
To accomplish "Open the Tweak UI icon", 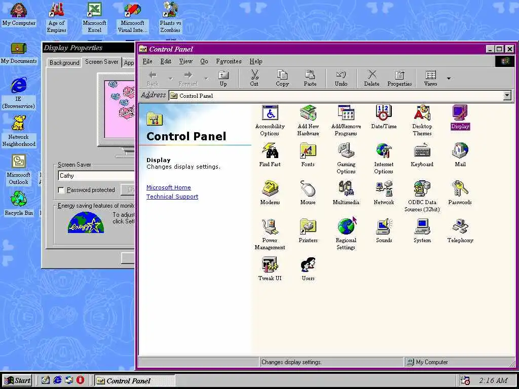I will tap(270, 269).
